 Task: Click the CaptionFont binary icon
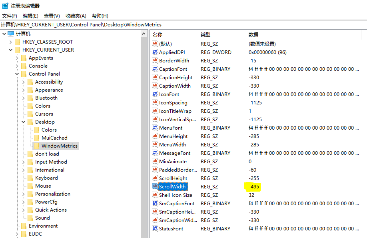(x=155, y=69)
